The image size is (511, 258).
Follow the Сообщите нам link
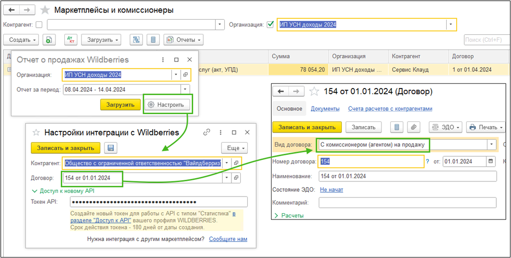[228, 239]
